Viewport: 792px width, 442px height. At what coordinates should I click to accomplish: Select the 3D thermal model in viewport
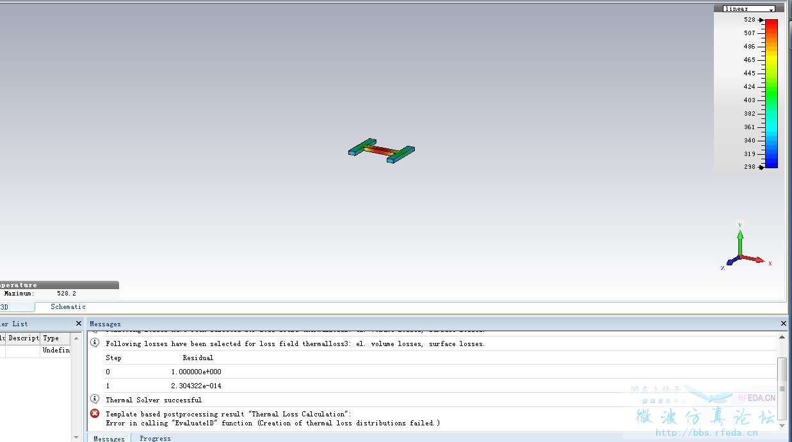pos(382,151)
